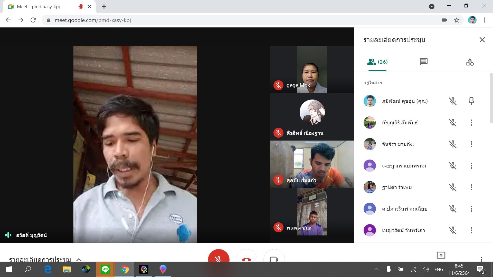Open the activities shapes tab
Screen dimensions: 493x277
470,62
